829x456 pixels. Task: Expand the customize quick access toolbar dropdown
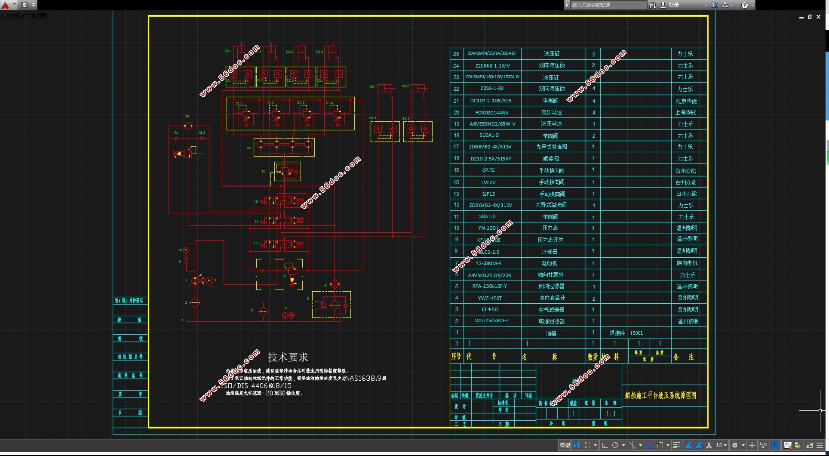(34, 5)
